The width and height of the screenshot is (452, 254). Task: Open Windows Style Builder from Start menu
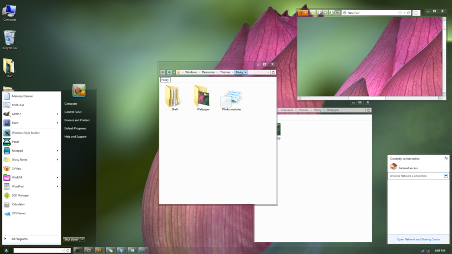[25, 133]
